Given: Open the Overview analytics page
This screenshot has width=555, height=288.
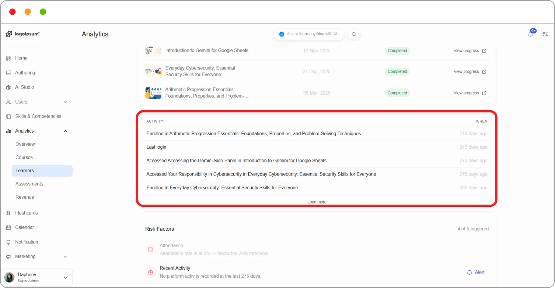Looking at the screenshot, I should [25, 144].
